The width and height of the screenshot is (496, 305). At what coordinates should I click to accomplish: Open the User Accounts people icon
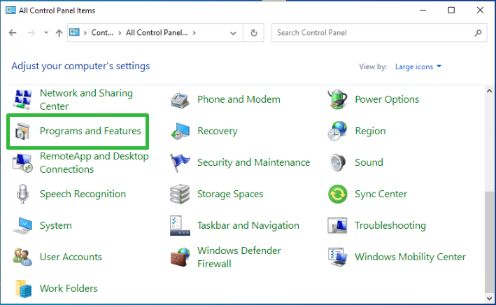(x=22, y=257)
